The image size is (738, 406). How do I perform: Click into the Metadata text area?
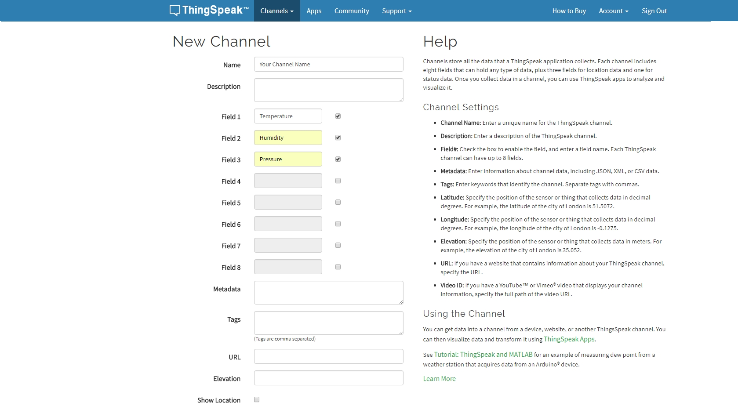point(329,293)
